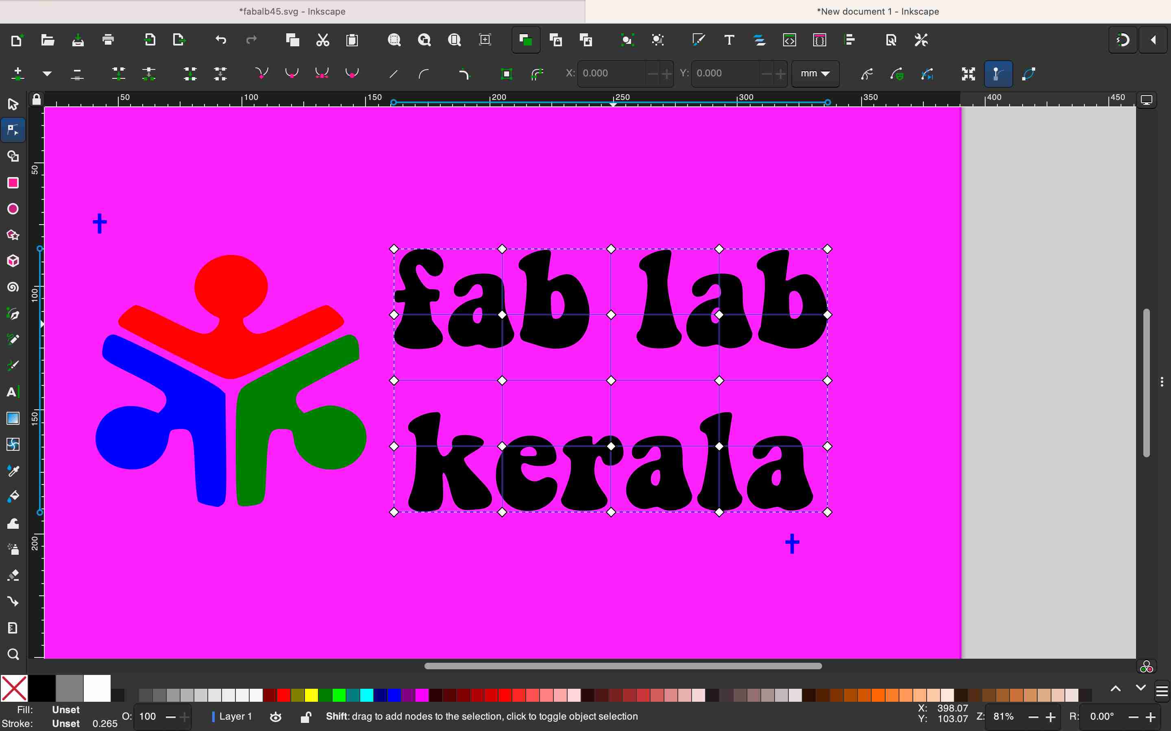Viewport: 1171px width, 731px height.
Task: Make selected nodes smooth button
Action: (x=292, y=74)
